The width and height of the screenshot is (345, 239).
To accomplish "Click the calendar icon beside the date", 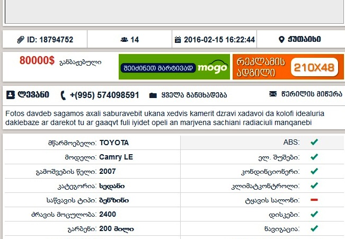I will click(x=178, y=40).
